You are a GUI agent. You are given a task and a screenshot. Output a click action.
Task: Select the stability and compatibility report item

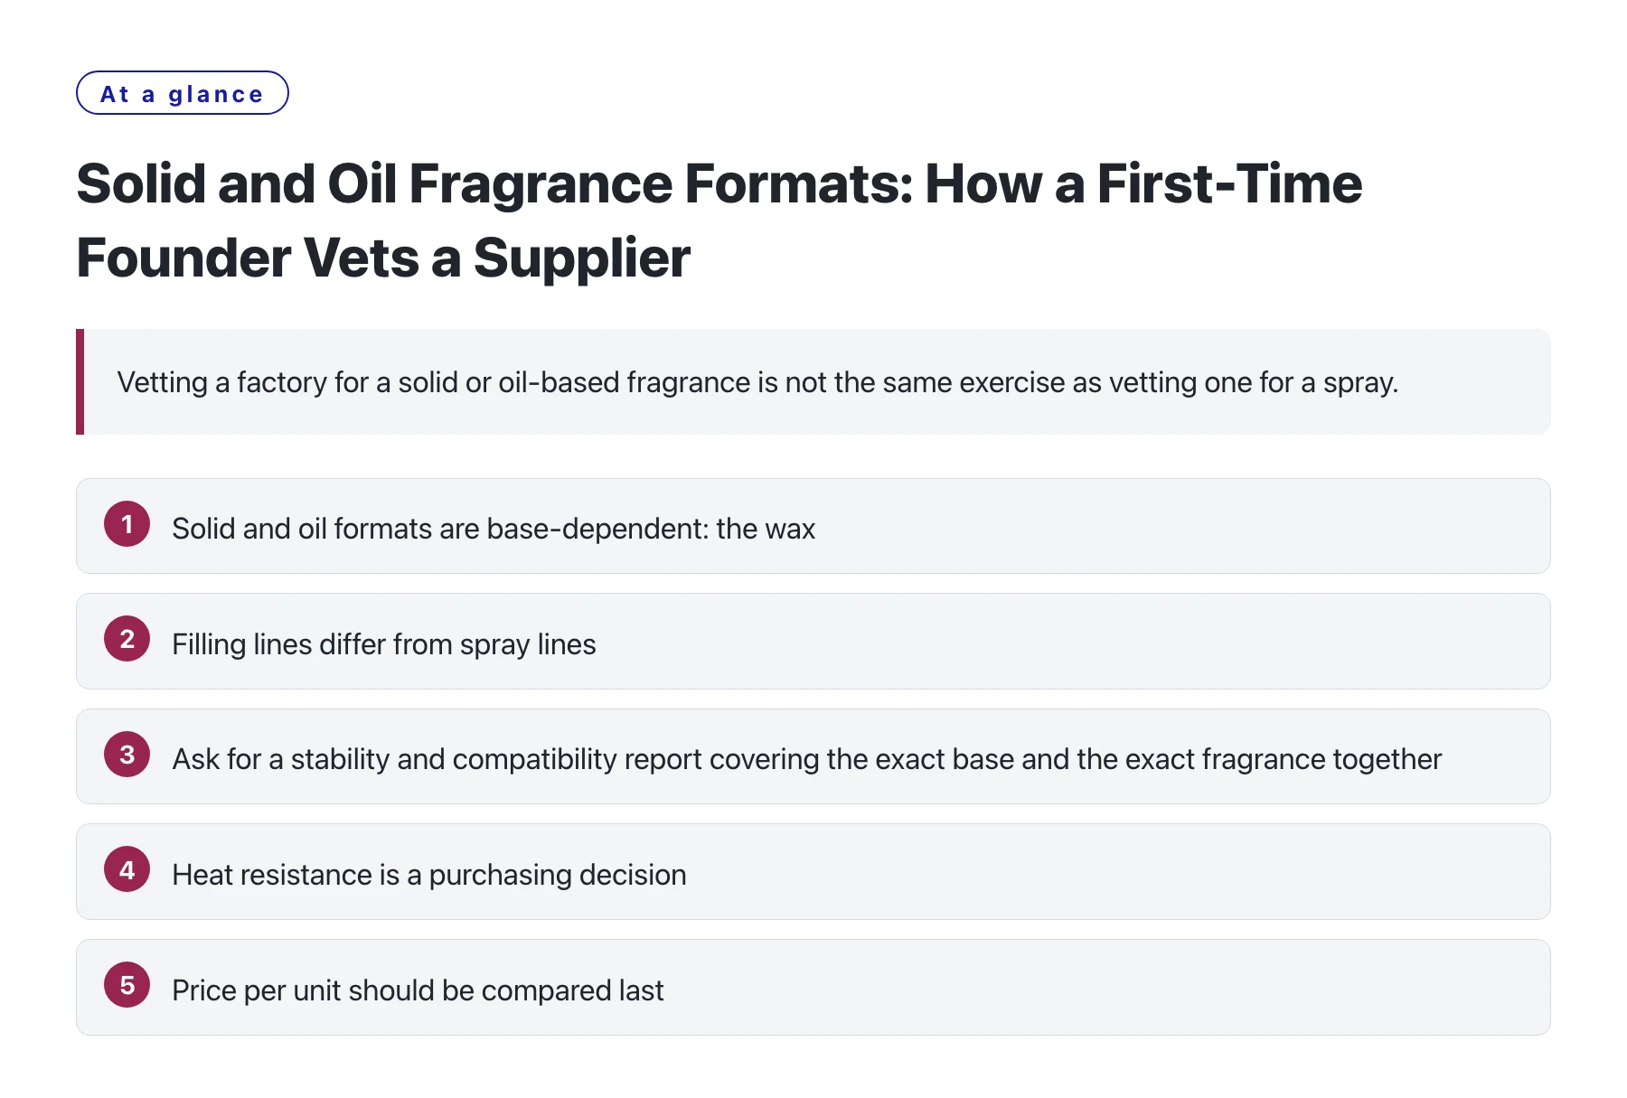(806, 759)
